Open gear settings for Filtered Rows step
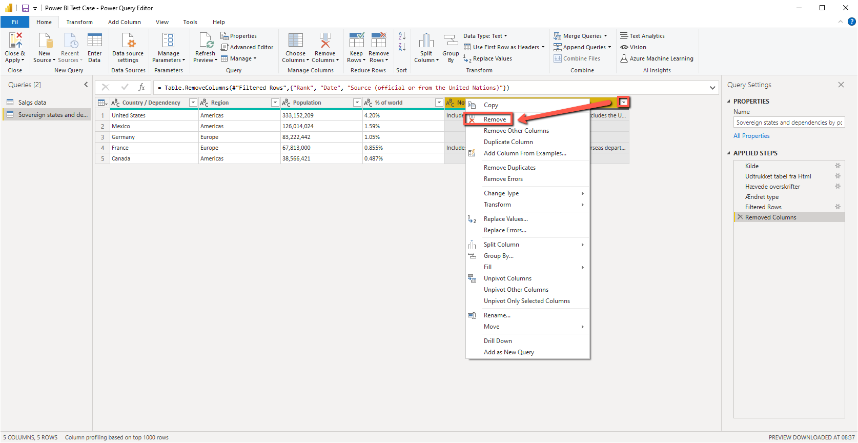Image resolution: width=858 pixels, height=443 pixels. tap(837, 207)
